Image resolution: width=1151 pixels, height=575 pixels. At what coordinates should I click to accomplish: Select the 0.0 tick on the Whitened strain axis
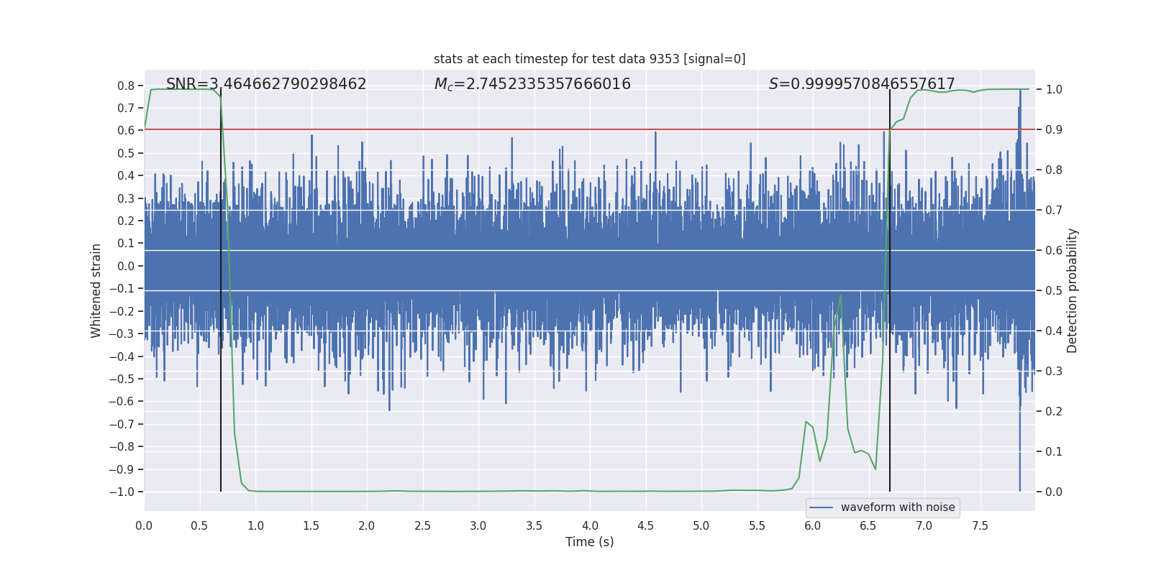tap(126, 266)
